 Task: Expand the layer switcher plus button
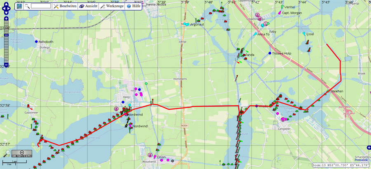368,148
